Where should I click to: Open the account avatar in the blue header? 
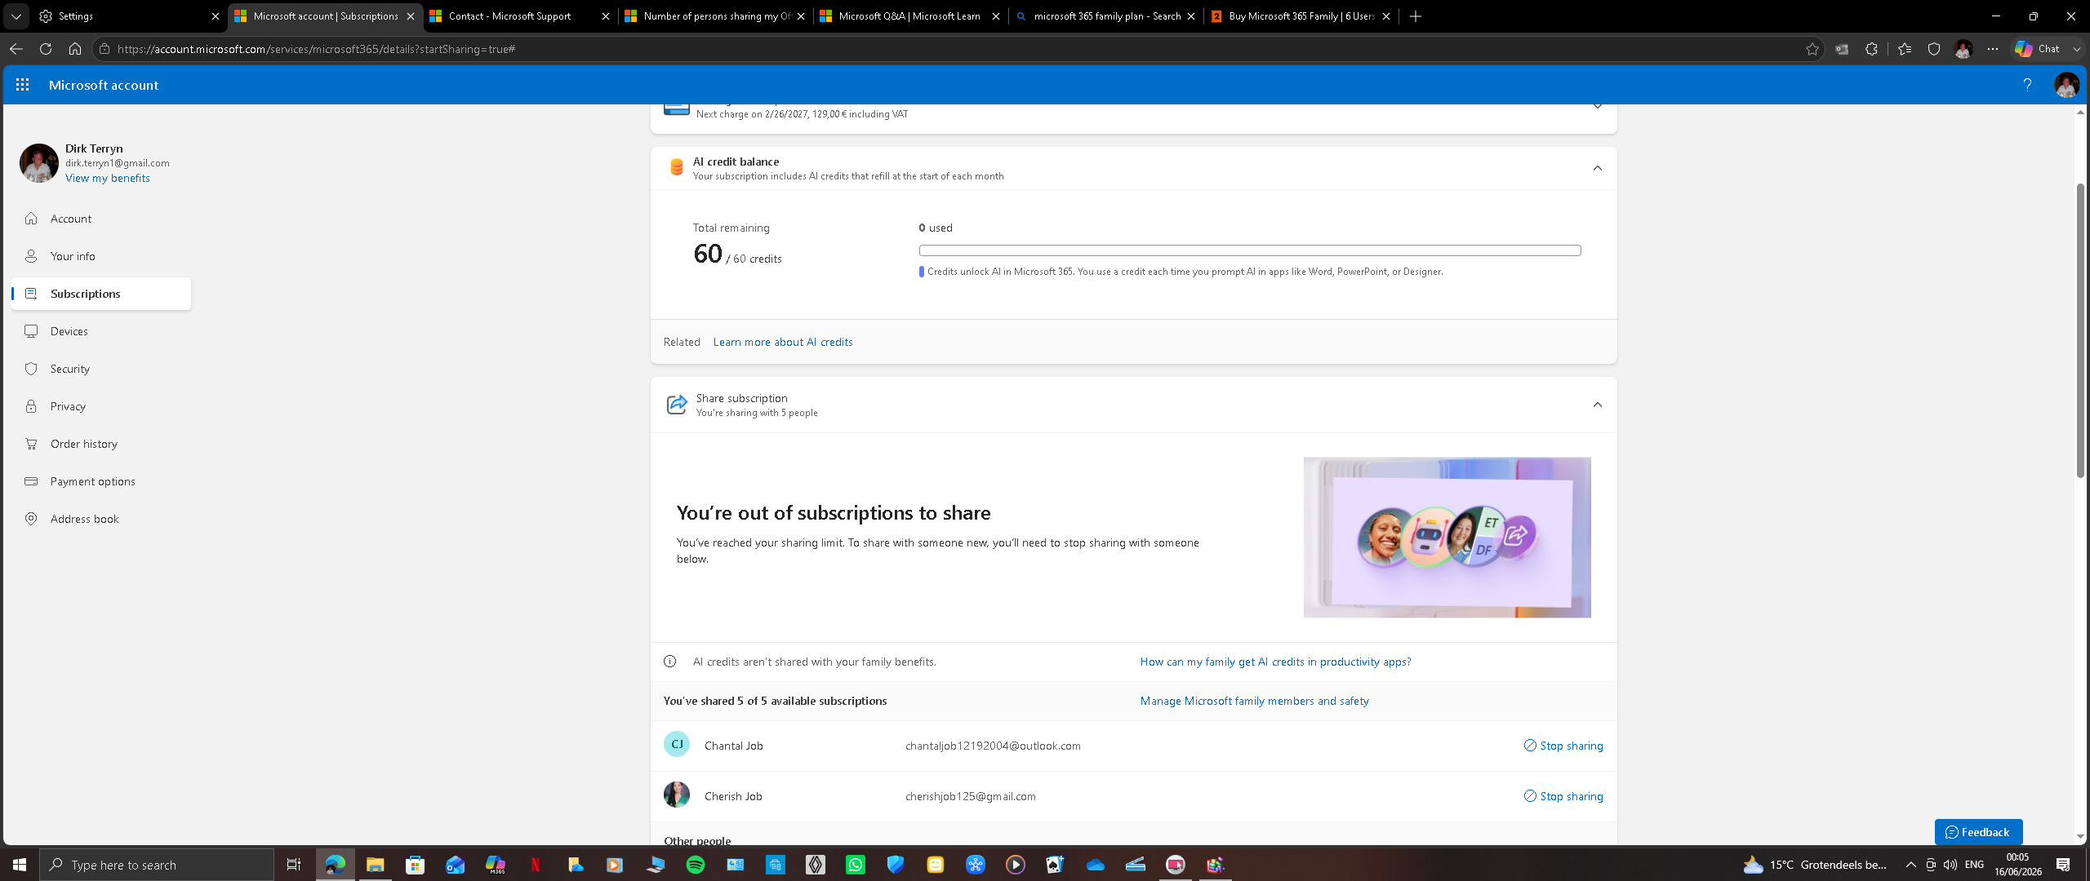[x=2066, y=85]
